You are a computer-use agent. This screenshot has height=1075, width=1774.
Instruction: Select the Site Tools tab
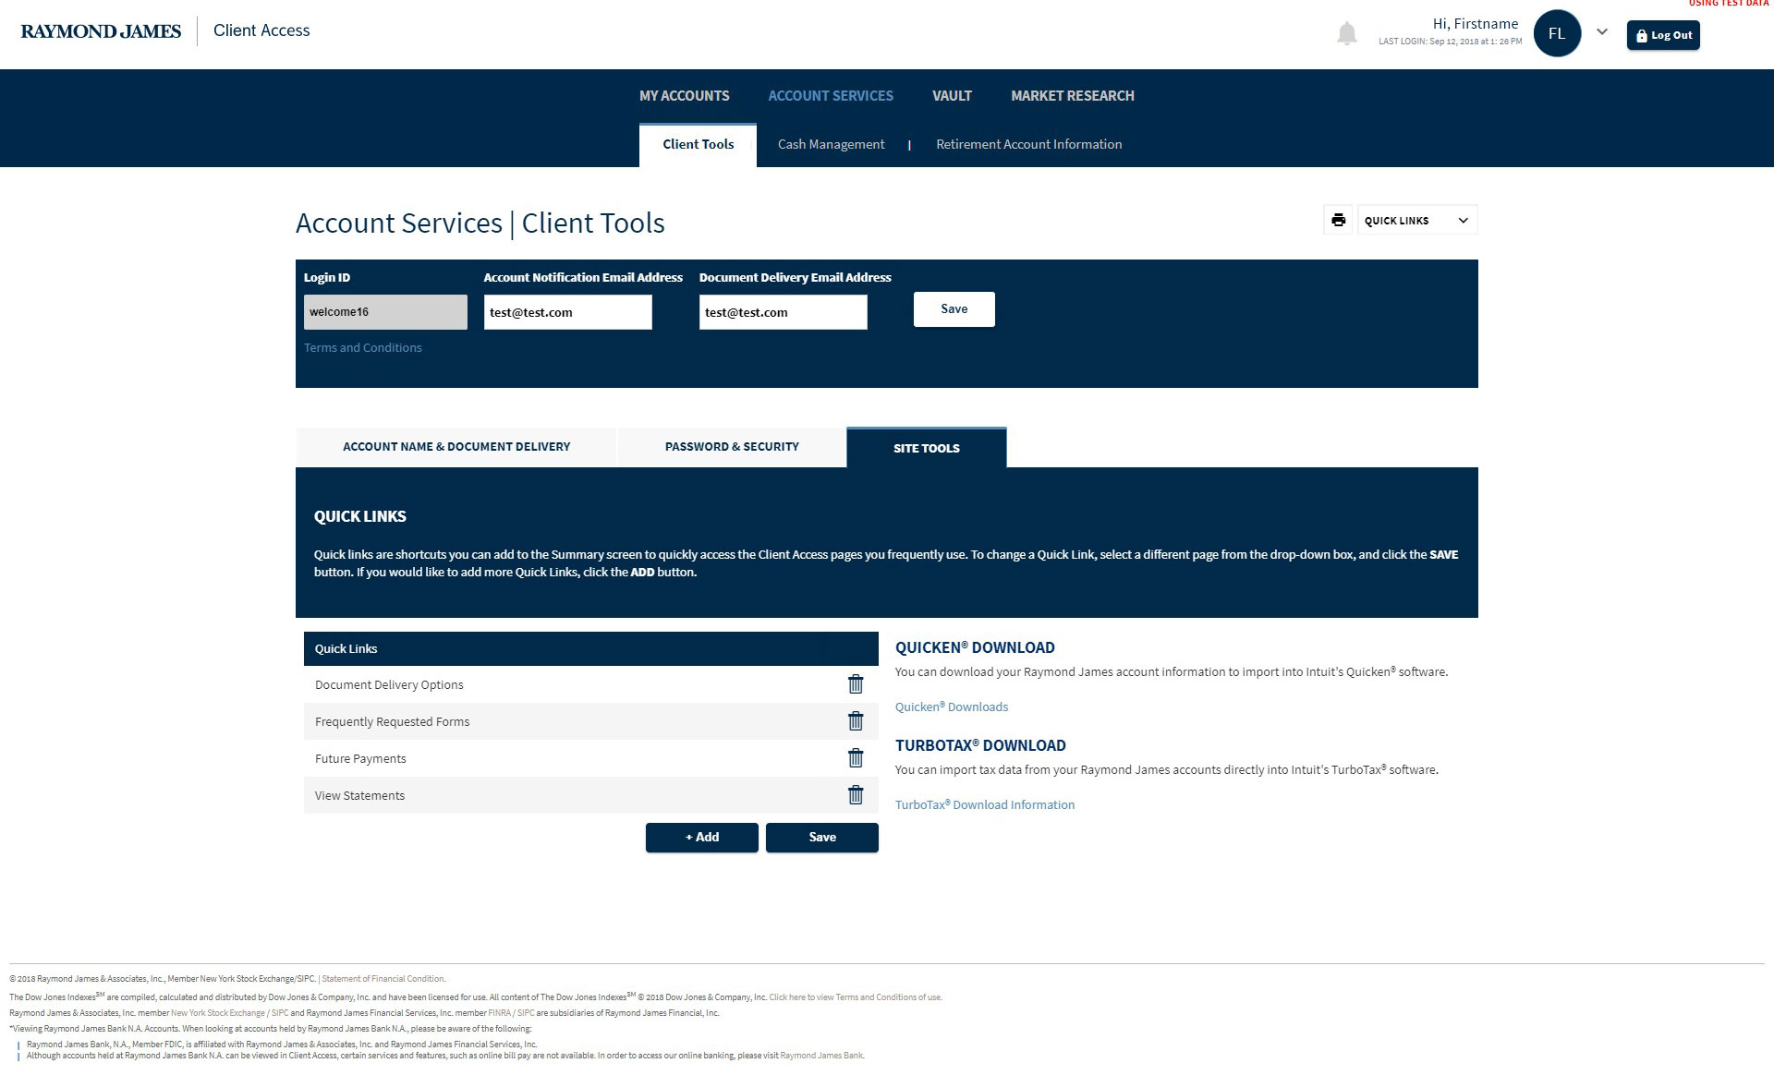click(x=927, y=448)
